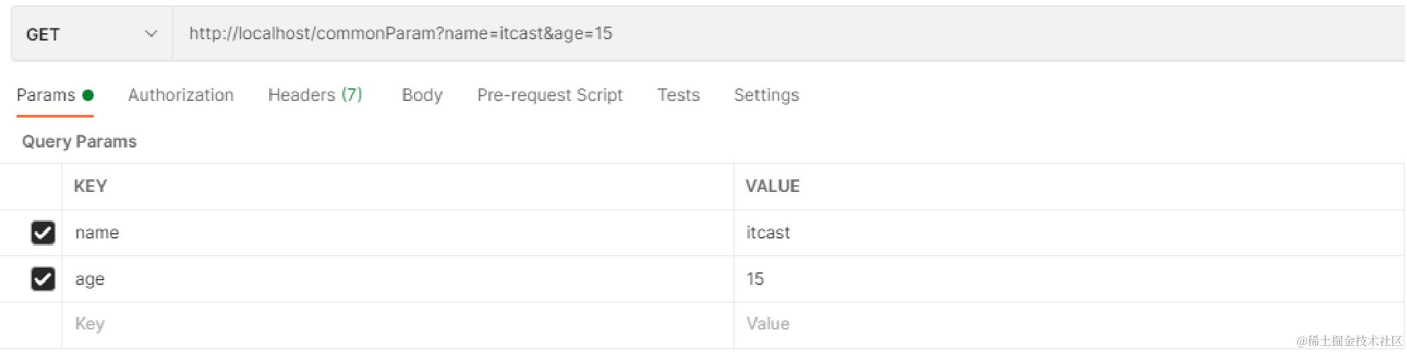This screenshot has width=1407, height=352.
Task: Uncheck the age parameter checkbox
Action: (x=43, y=279)
